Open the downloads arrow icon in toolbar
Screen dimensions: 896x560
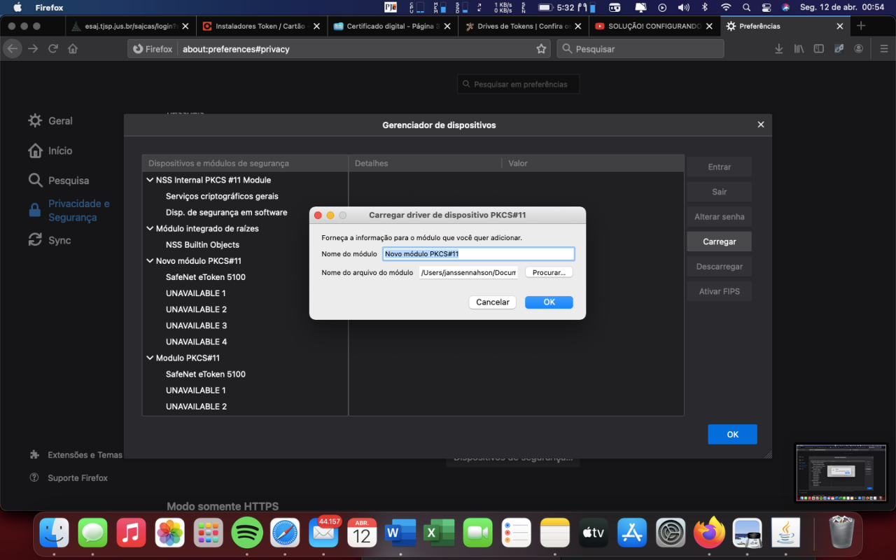(779, 49)
